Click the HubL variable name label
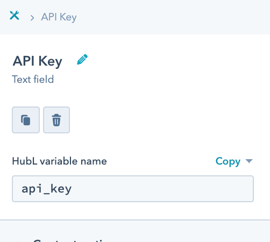270x242 pixels. [59, 161]
